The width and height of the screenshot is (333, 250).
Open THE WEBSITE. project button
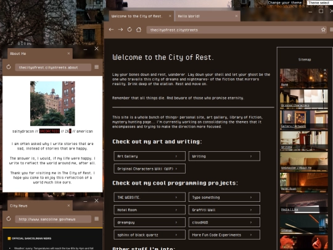[149, 198]
